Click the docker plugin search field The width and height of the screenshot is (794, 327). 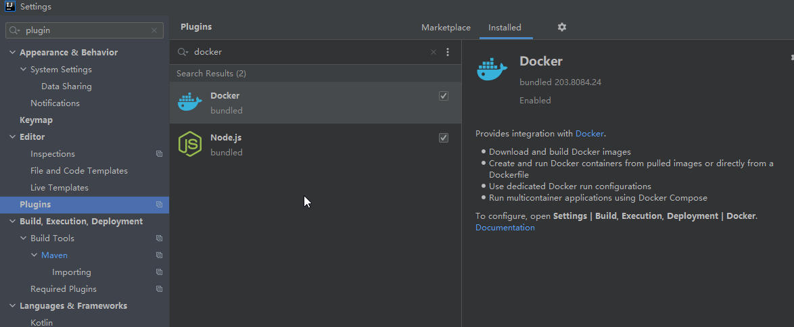304,52
